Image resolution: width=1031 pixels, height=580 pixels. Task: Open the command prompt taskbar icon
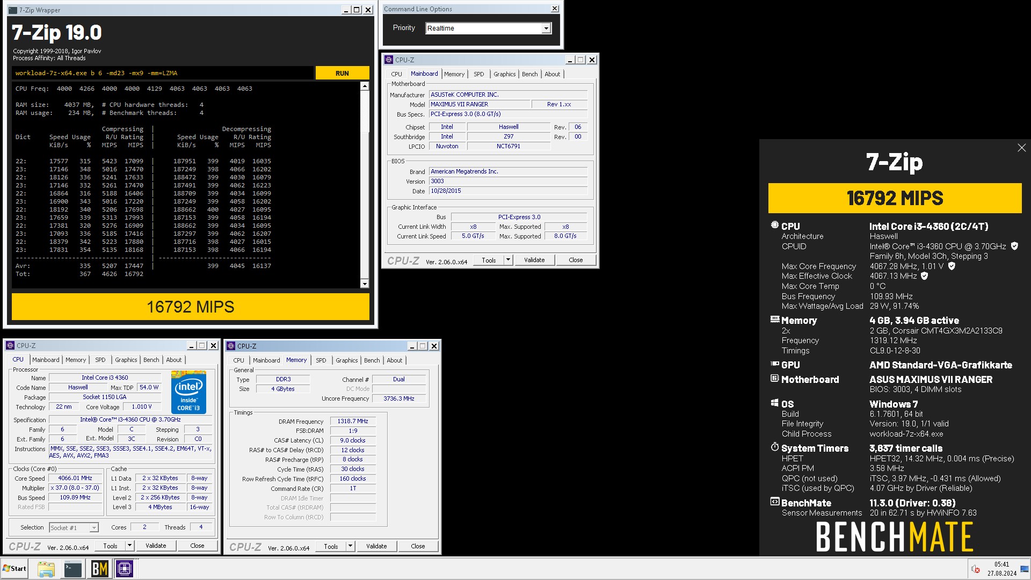pyautogui.click(x=72, y=569)
